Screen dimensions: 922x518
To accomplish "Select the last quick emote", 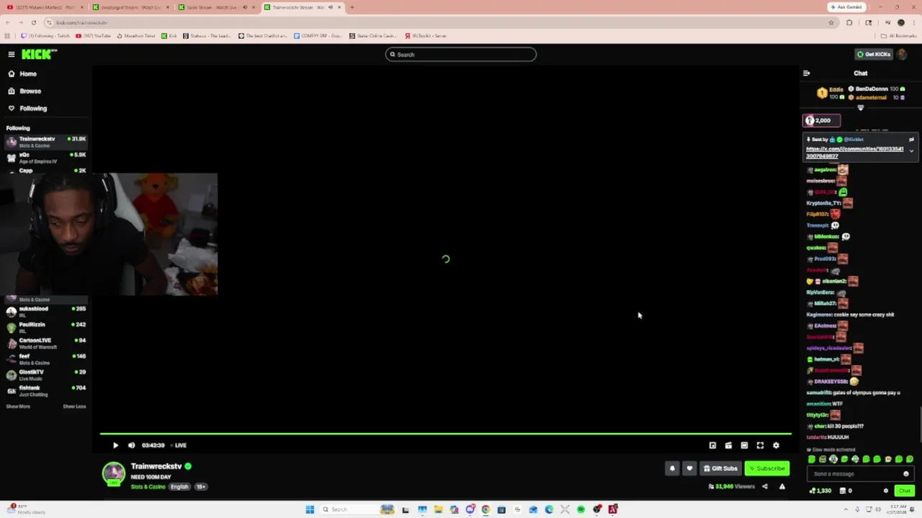I will (x=909, y=459).
